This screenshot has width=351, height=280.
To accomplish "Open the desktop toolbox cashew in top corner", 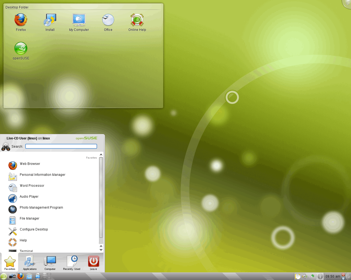I will [347, 3].
